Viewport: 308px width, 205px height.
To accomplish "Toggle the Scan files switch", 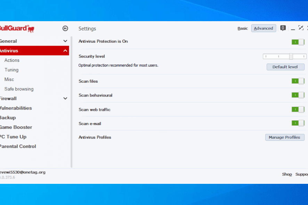I will [x=298, y=81].
